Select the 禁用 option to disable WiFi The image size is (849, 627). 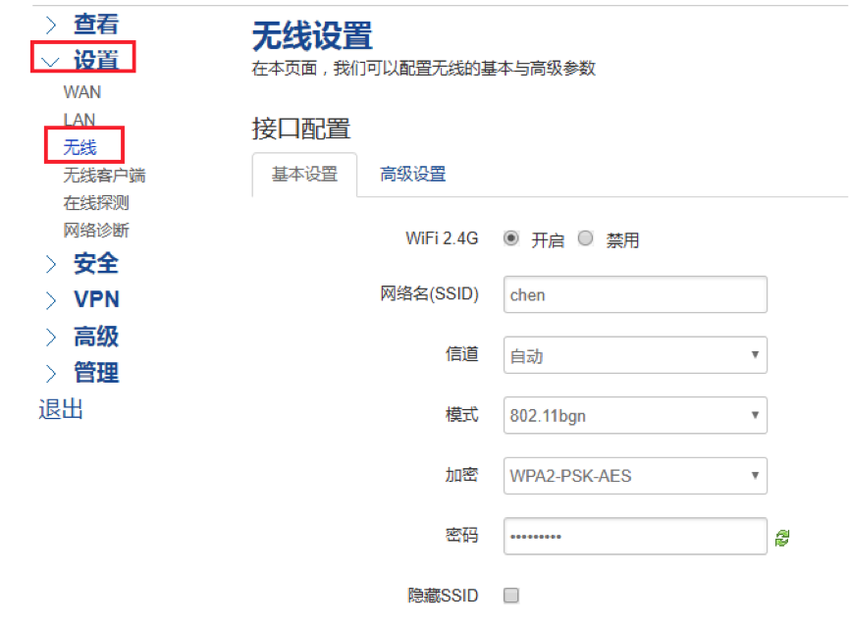click(x=585, y=237)
